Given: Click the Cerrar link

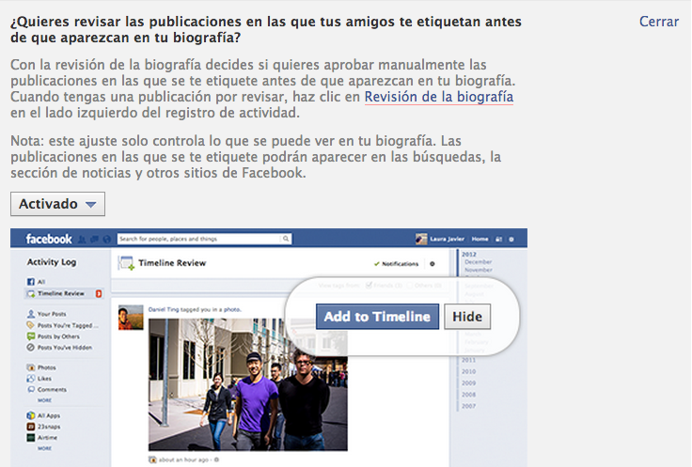Looking at the screenshot, I should [658, 22].
